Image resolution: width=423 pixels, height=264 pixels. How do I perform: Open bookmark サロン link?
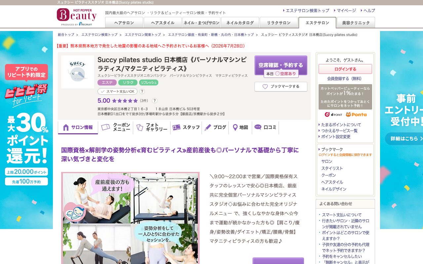pyautogui.click(x=327, y=161)
